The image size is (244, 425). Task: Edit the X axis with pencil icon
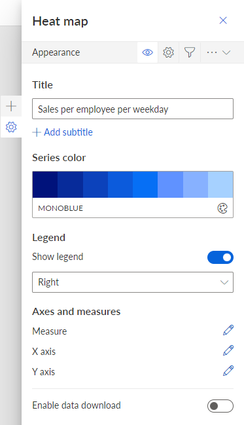coord(228,350)
